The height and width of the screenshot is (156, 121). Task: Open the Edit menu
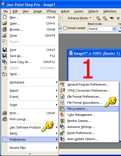(x=15, y=11)
